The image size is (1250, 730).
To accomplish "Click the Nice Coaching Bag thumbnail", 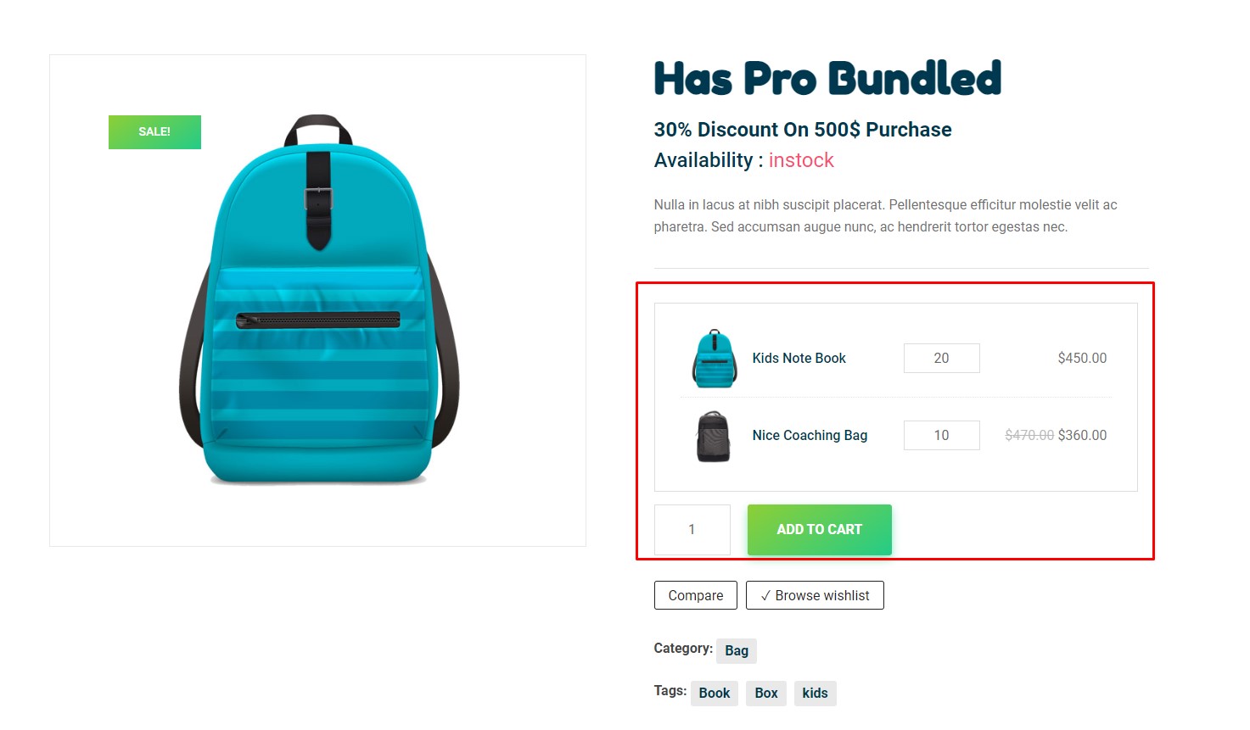I will [x=714, y=436].
